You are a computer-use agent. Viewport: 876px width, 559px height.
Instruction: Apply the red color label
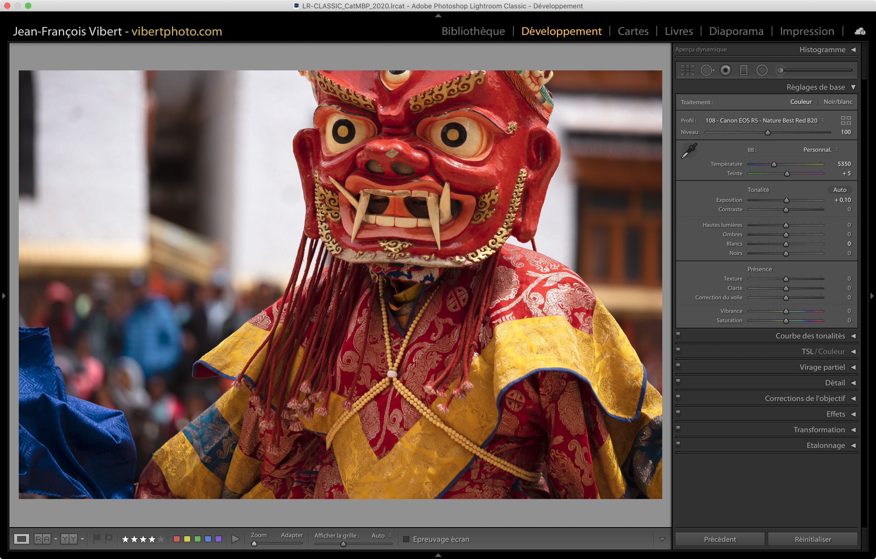(x=177, y=539)
